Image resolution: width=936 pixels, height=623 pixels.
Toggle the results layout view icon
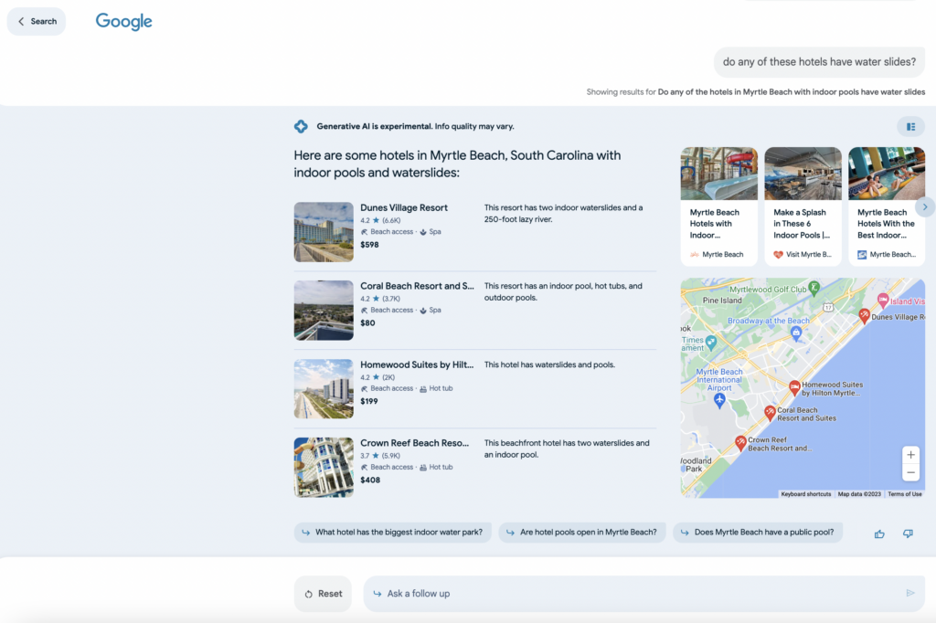910,127
